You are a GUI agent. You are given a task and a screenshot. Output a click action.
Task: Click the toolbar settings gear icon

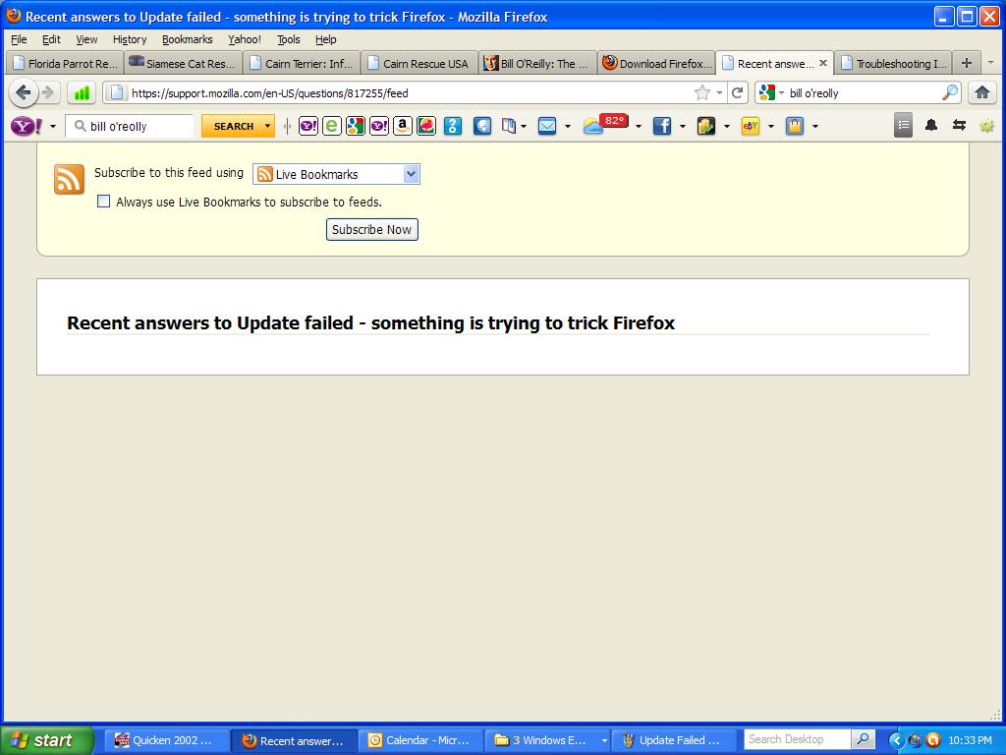[x=986, y=126]
